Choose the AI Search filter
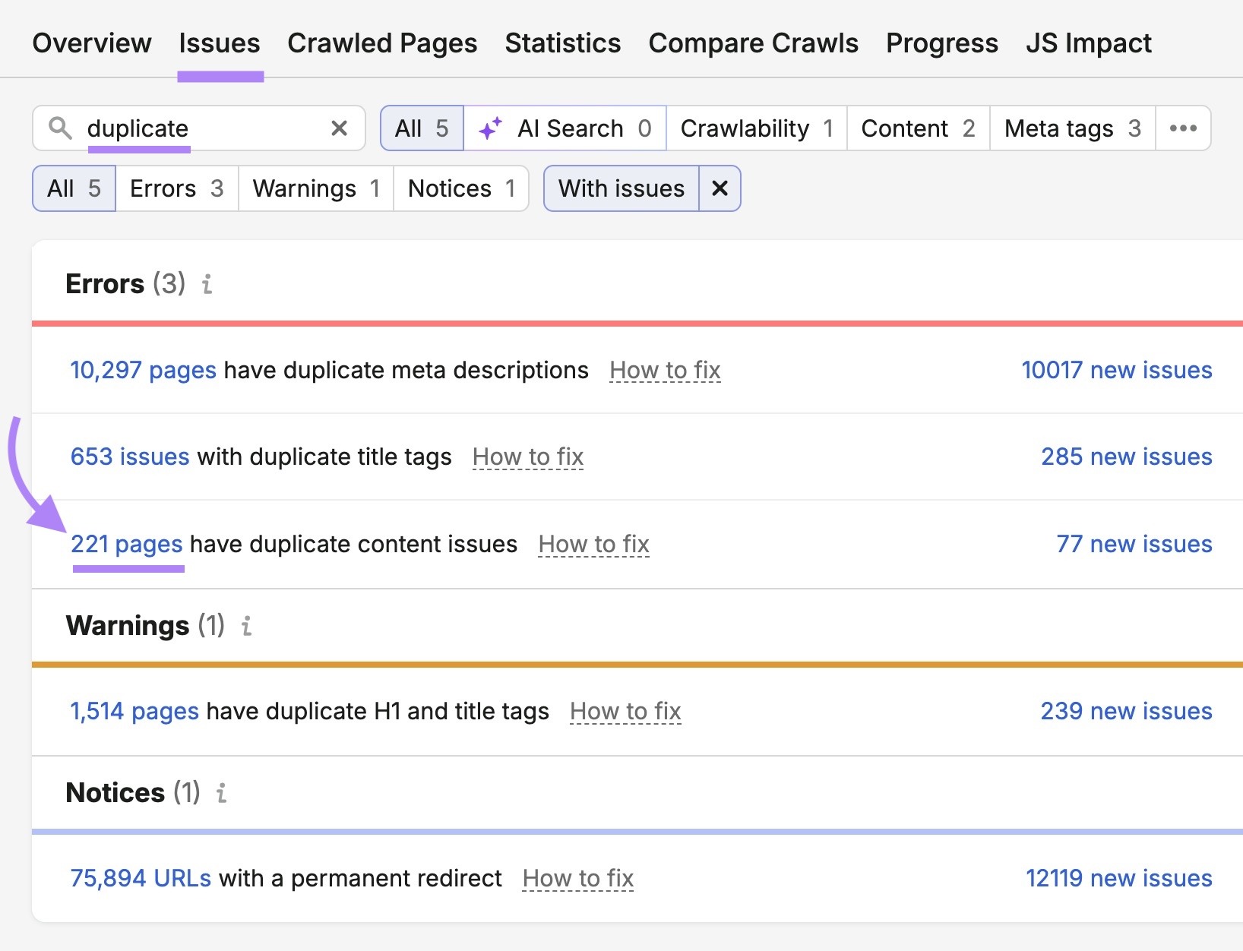Viewport: 1243px width, 951px height. coord(565,128)
